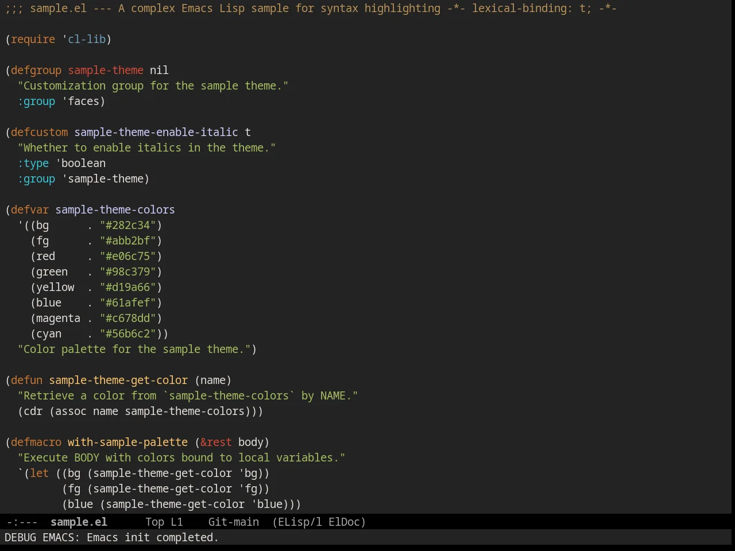Click the 'defgroup' keyword
735x551 pixels.
point(36,70)
